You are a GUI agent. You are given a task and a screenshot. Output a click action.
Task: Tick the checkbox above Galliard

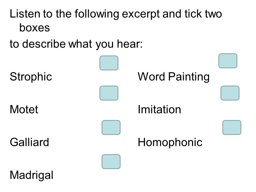point(111,127)
